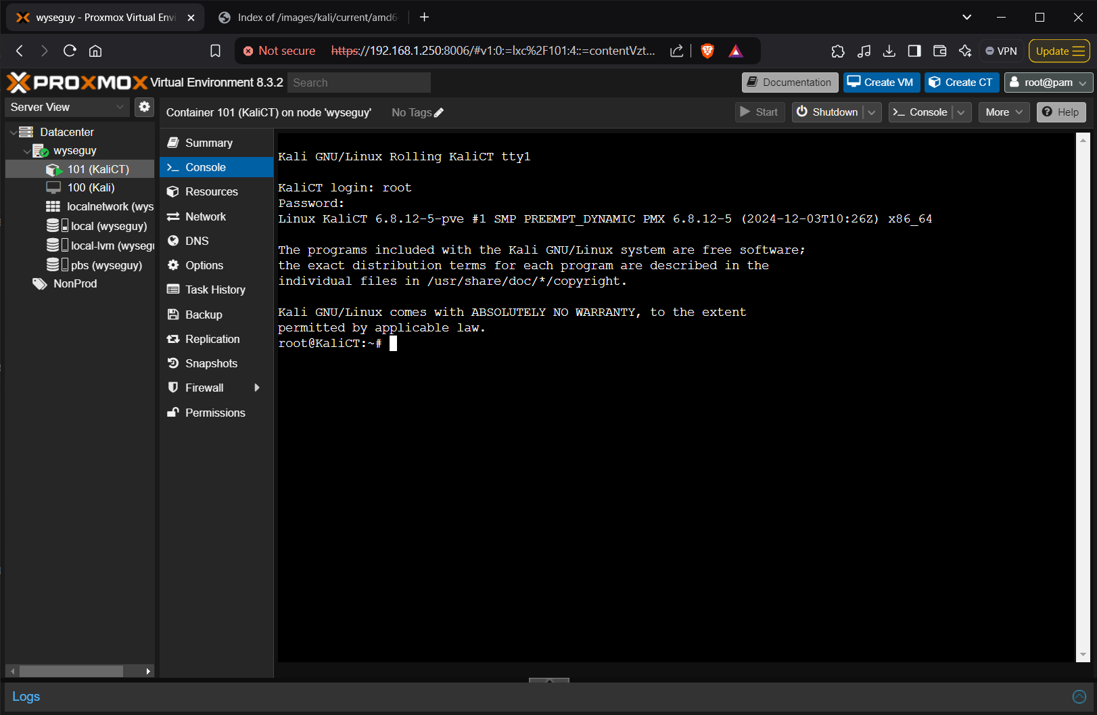Image resolution: width=1097 pixels, height=715 pixels.
Task: Reload the browser page
Action: 70,51
